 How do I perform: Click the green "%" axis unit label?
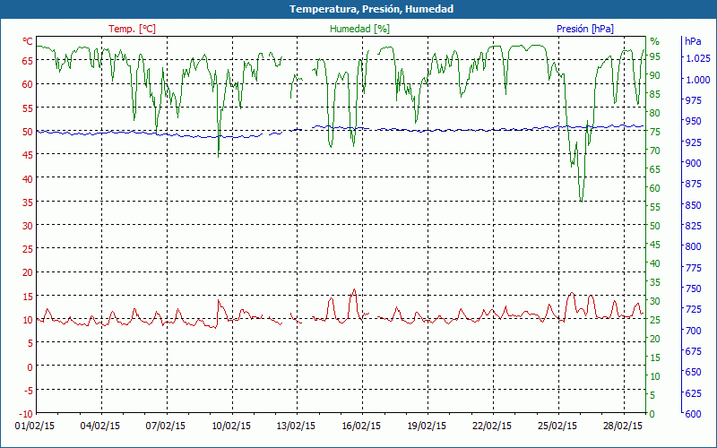(x=655, y=41)
